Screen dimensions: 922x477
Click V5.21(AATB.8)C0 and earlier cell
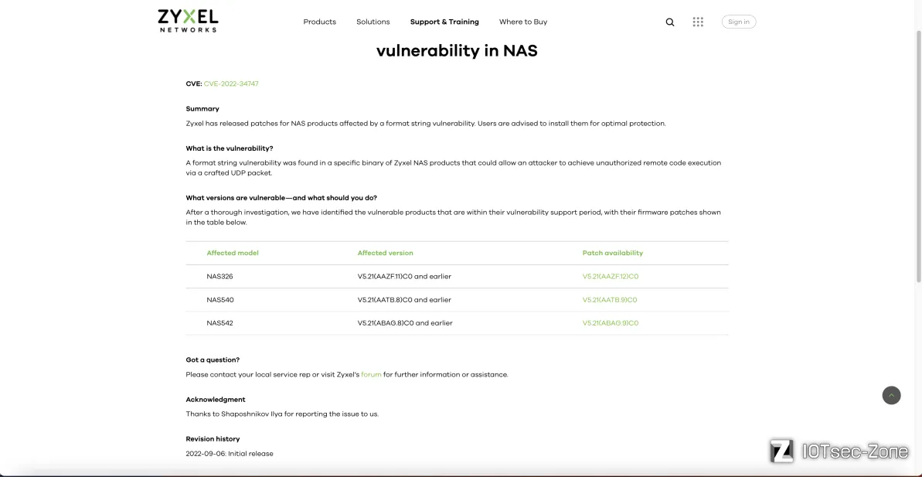point(404,300)
